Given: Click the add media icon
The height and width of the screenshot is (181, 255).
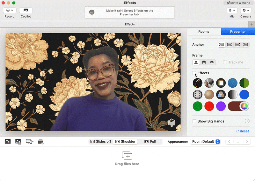Looking at the screenshot, I should point(18,142).
